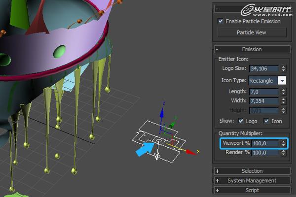
Task: Click the green Y axis gizmo handle
Action: coord(173,125)
